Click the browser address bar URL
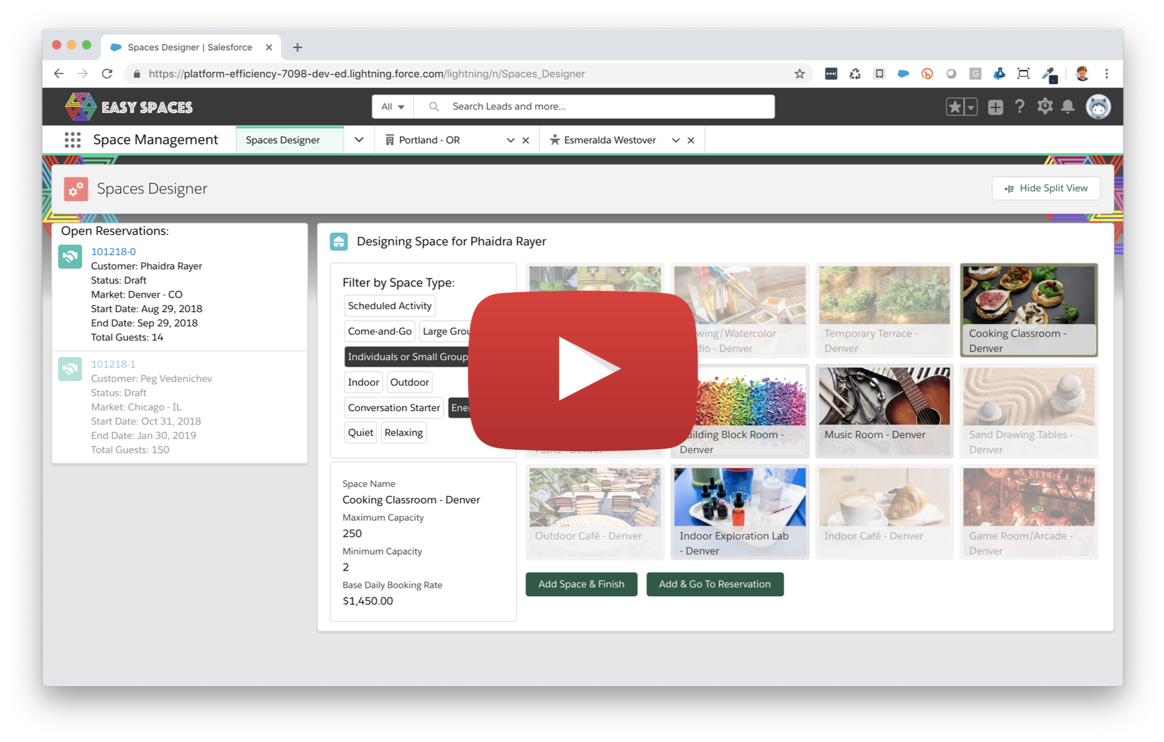 367,73
